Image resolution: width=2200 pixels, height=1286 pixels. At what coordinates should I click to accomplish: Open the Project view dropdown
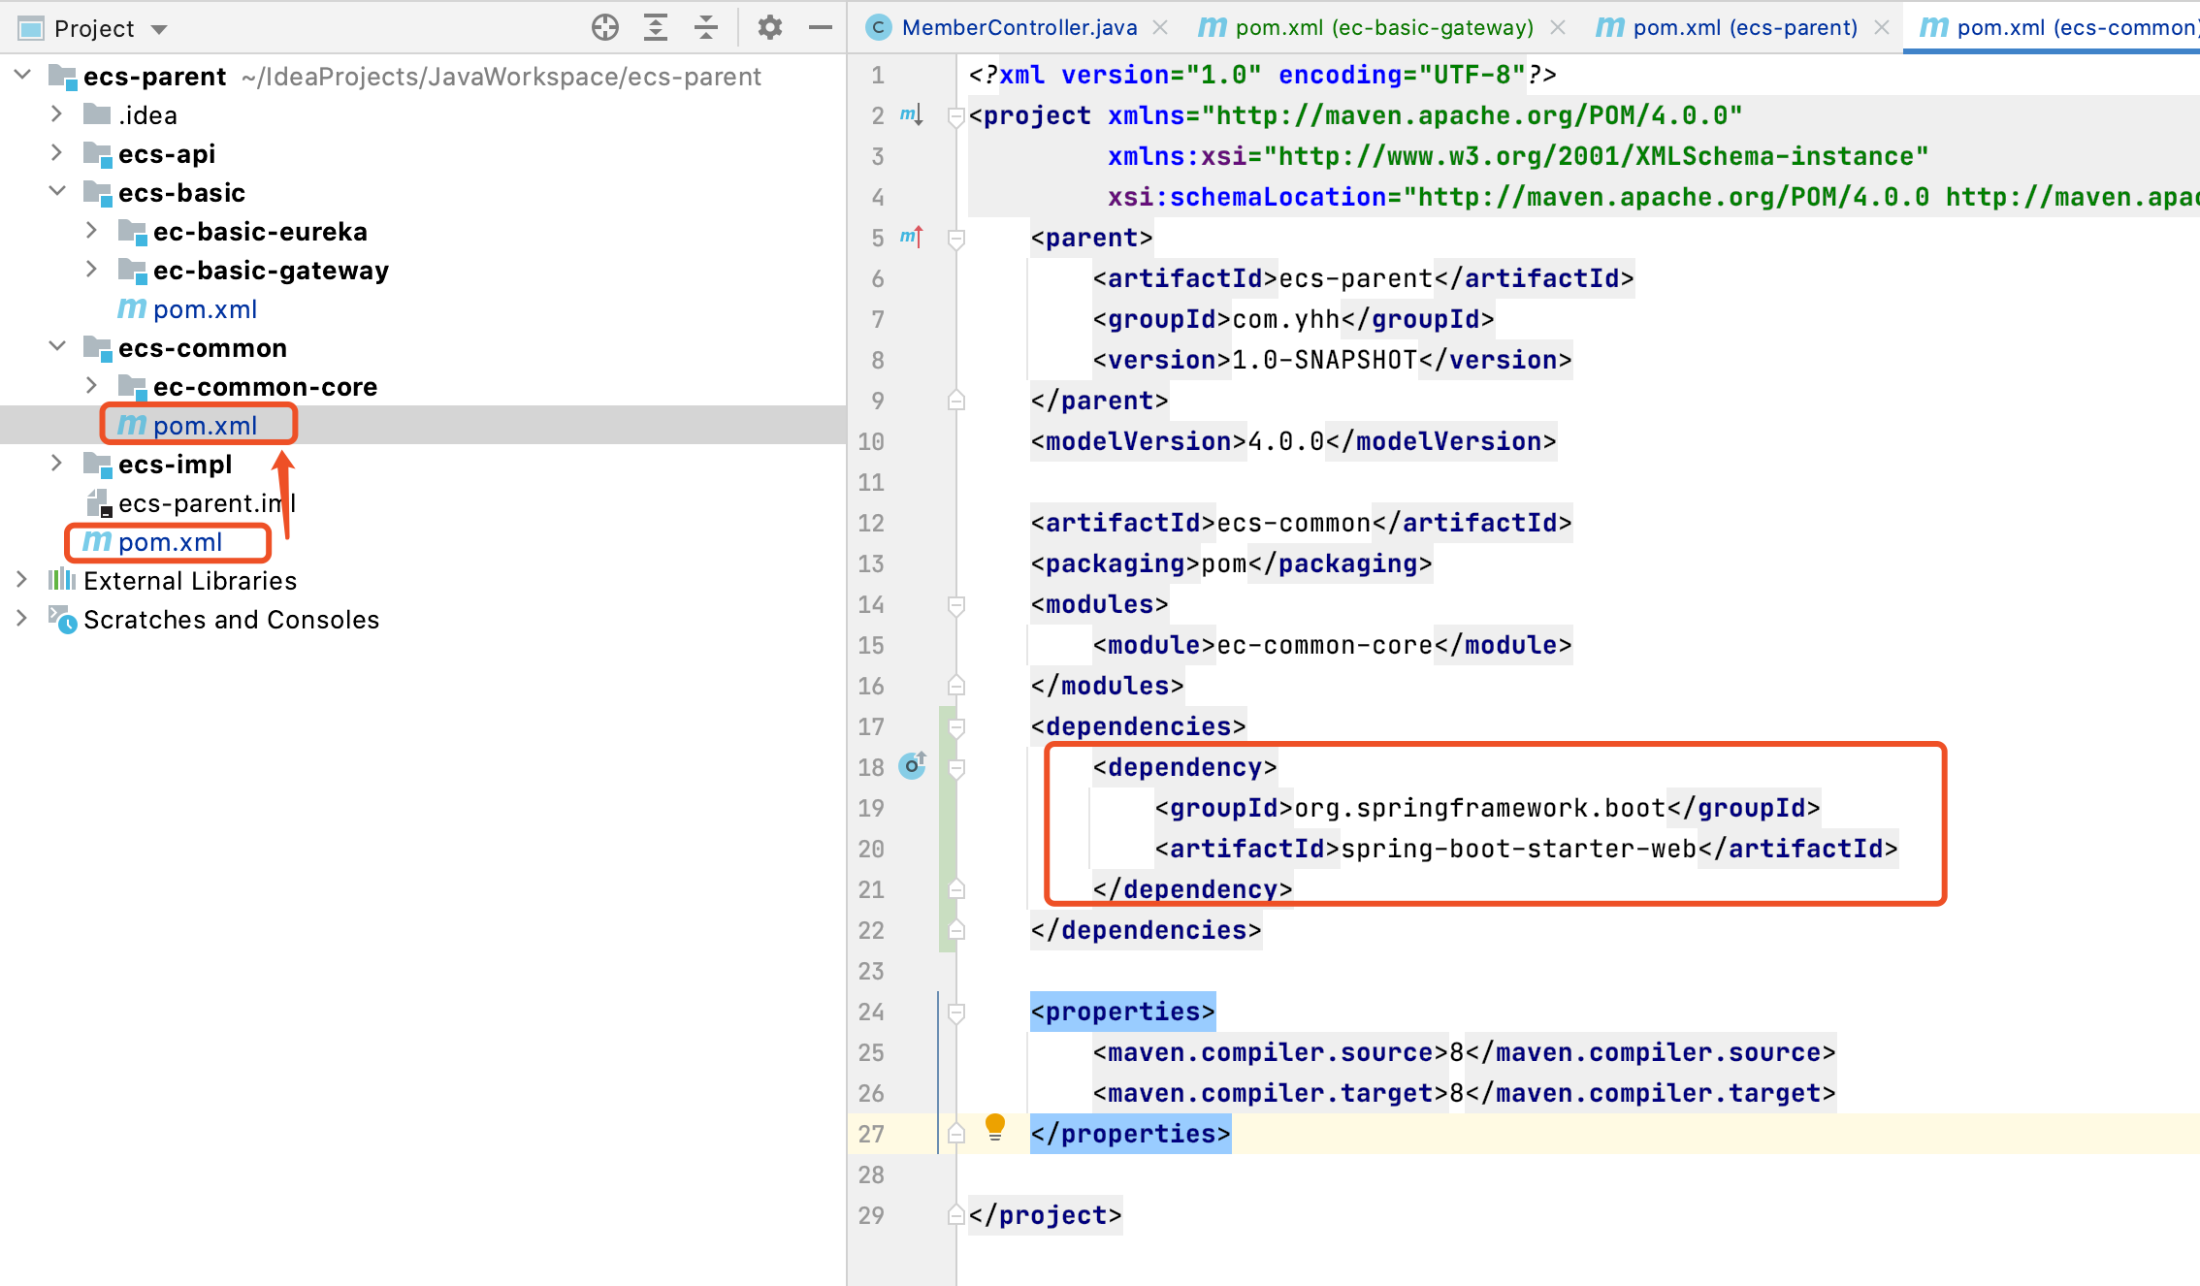point(159,29)
